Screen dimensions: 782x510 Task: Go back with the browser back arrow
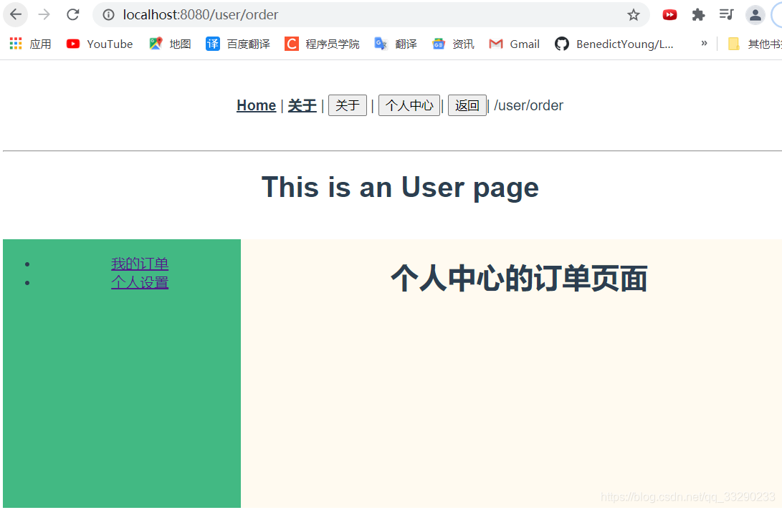(16, 14)
